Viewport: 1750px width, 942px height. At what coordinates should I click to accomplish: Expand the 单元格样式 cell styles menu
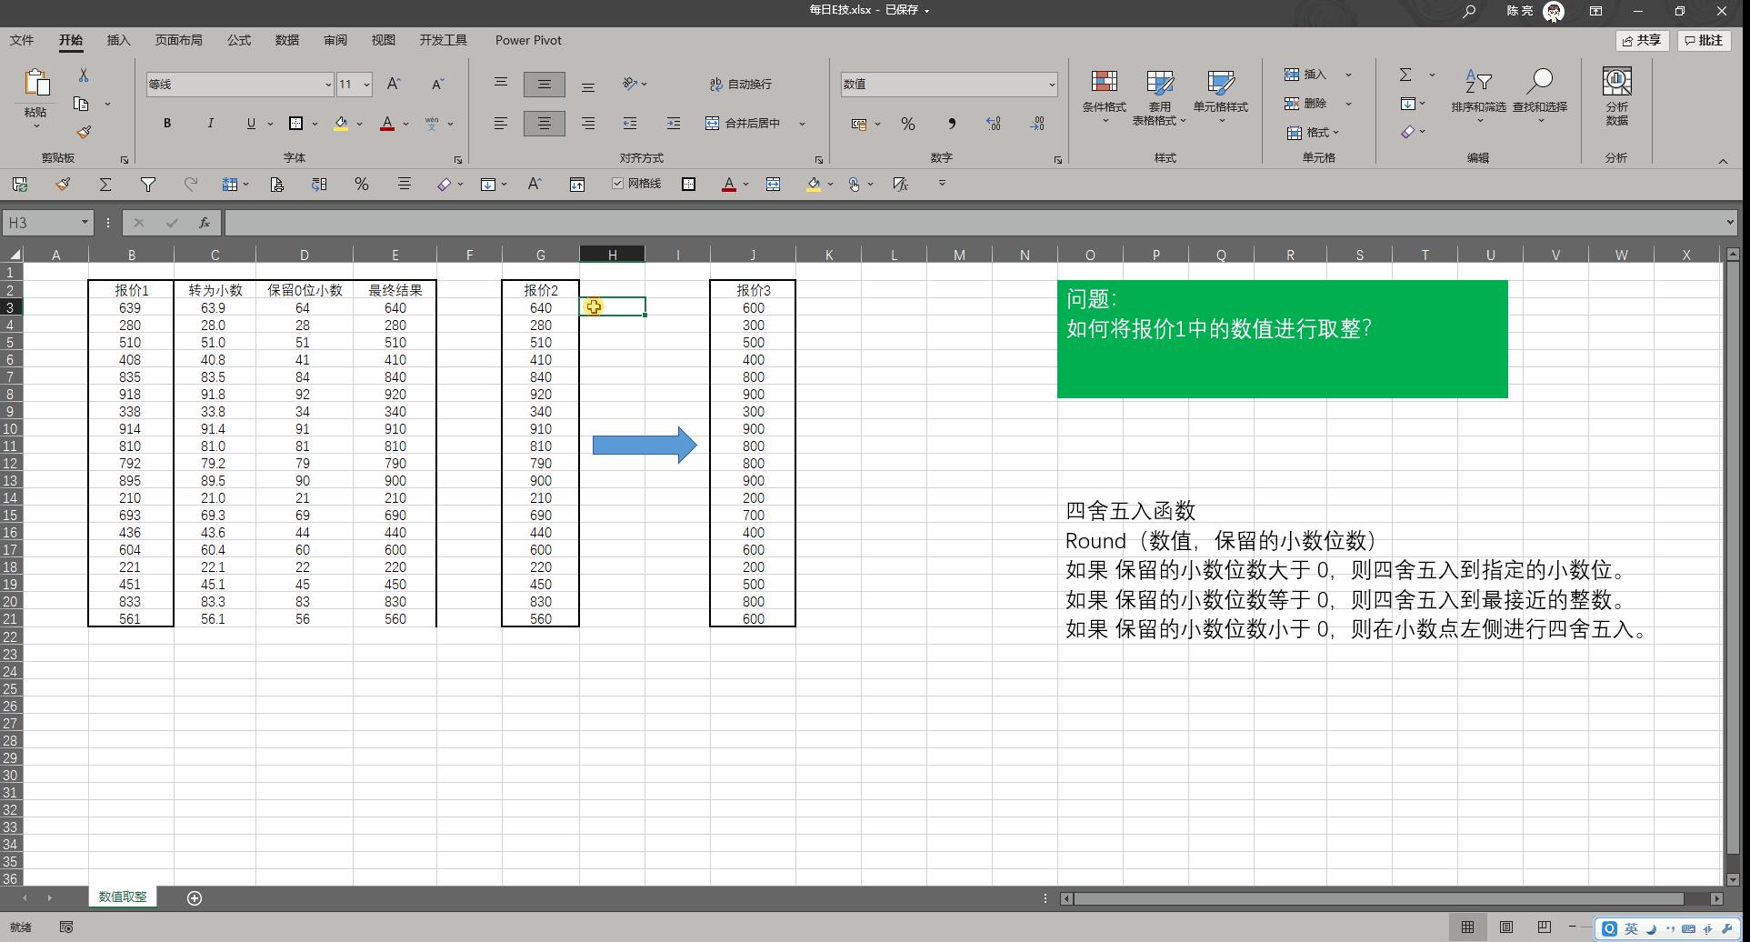[1221, 95]
